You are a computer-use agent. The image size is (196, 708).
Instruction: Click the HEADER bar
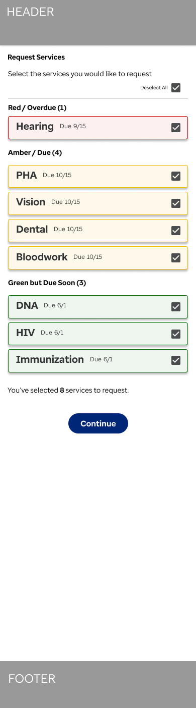point(98,23)
